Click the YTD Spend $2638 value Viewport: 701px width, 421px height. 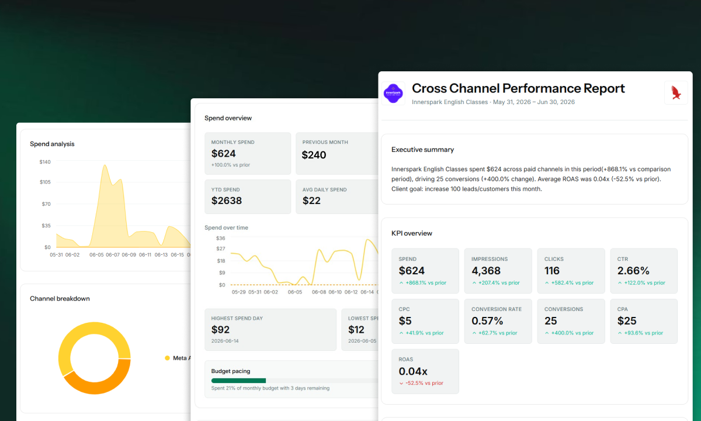point(227,201)
